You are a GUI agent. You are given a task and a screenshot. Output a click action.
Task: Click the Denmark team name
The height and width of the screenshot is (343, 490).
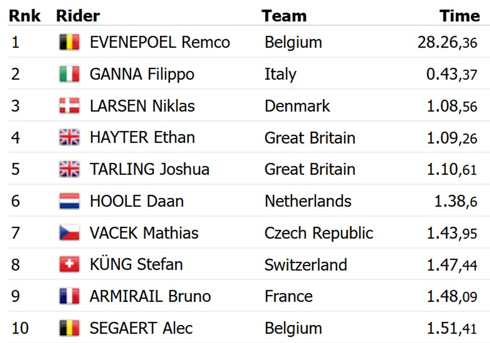pos(297,106)
